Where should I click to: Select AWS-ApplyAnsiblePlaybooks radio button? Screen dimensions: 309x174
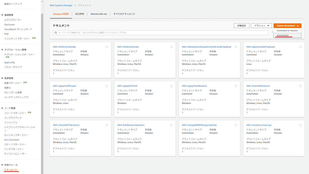pos(300,47)
